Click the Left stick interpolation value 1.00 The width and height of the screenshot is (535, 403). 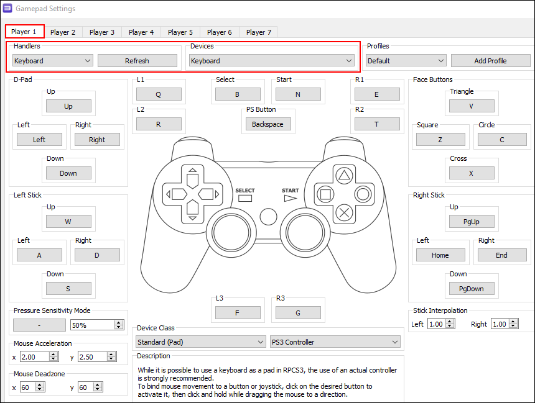pyautogui.click(x=437, y=324)
